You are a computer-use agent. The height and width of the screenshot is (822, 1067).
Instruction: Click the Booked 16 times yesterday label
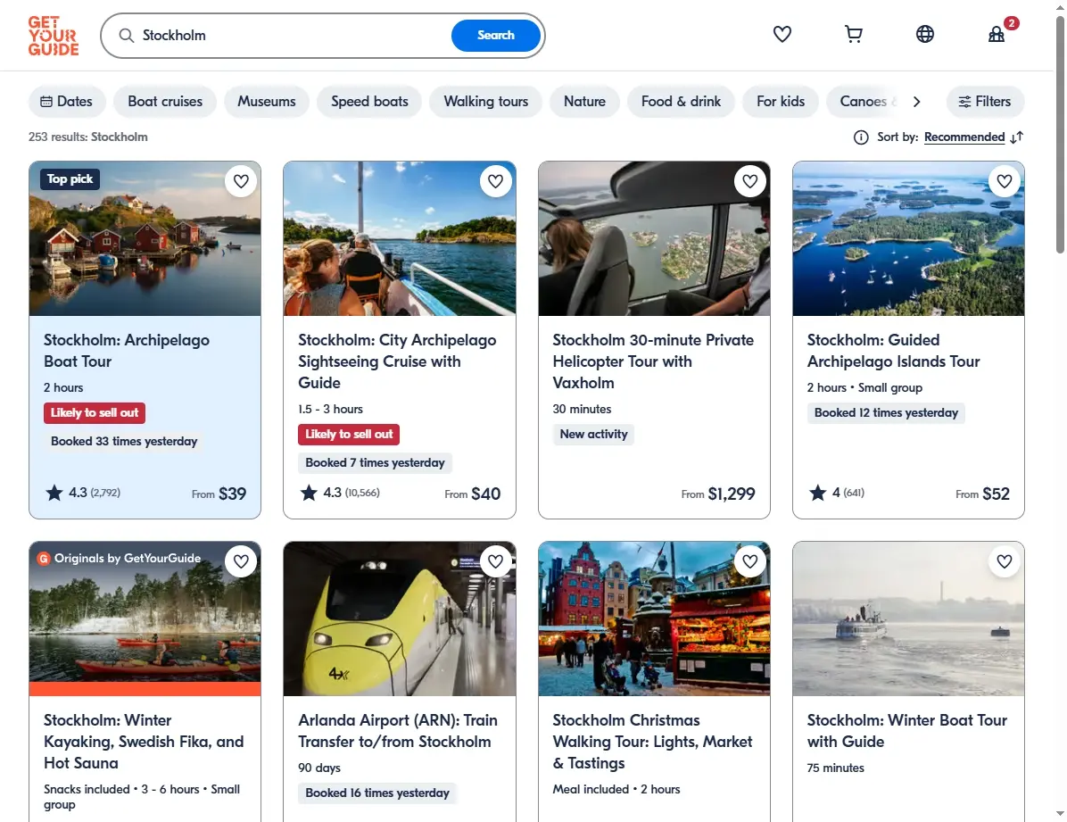pyautogui.click(x=377, y=793)
